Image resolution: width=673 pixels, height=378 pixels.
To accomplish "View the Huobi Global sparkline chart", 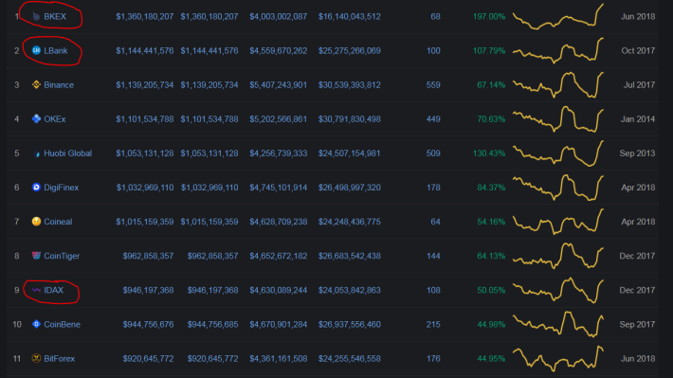I will coord(558,153).
